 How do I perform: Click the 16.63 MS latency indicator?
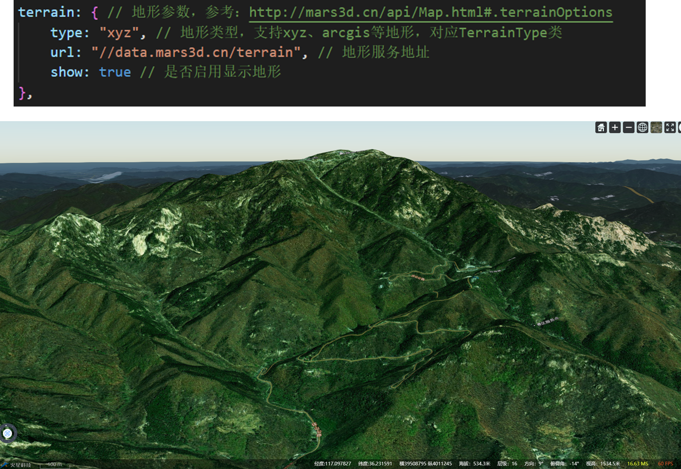[x=638, y=463]
